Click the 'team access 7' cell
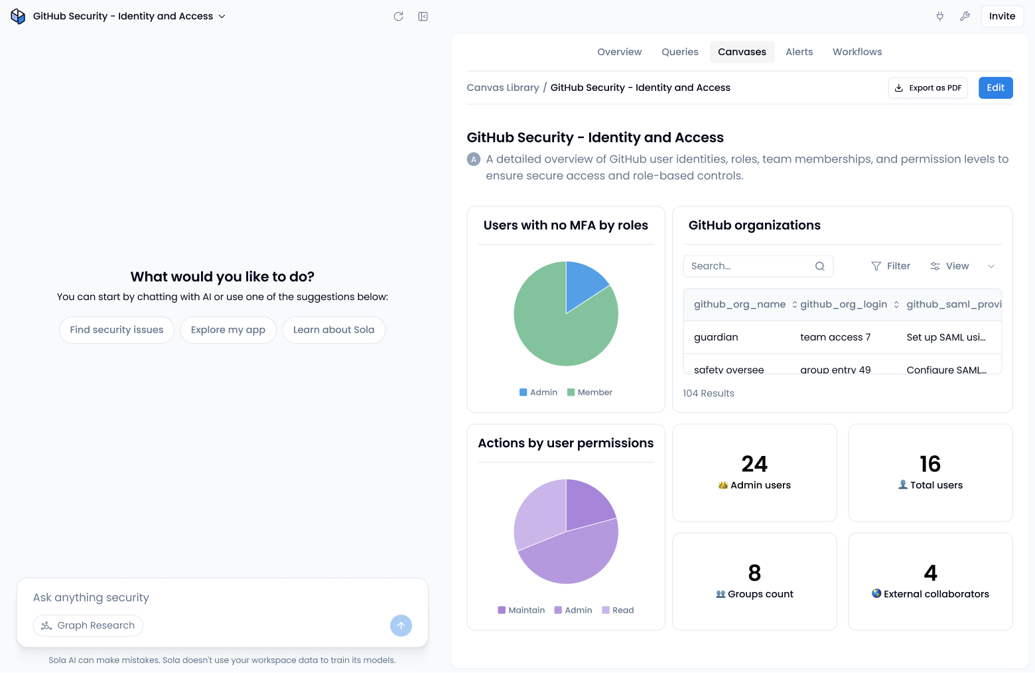 click(835, 337)
